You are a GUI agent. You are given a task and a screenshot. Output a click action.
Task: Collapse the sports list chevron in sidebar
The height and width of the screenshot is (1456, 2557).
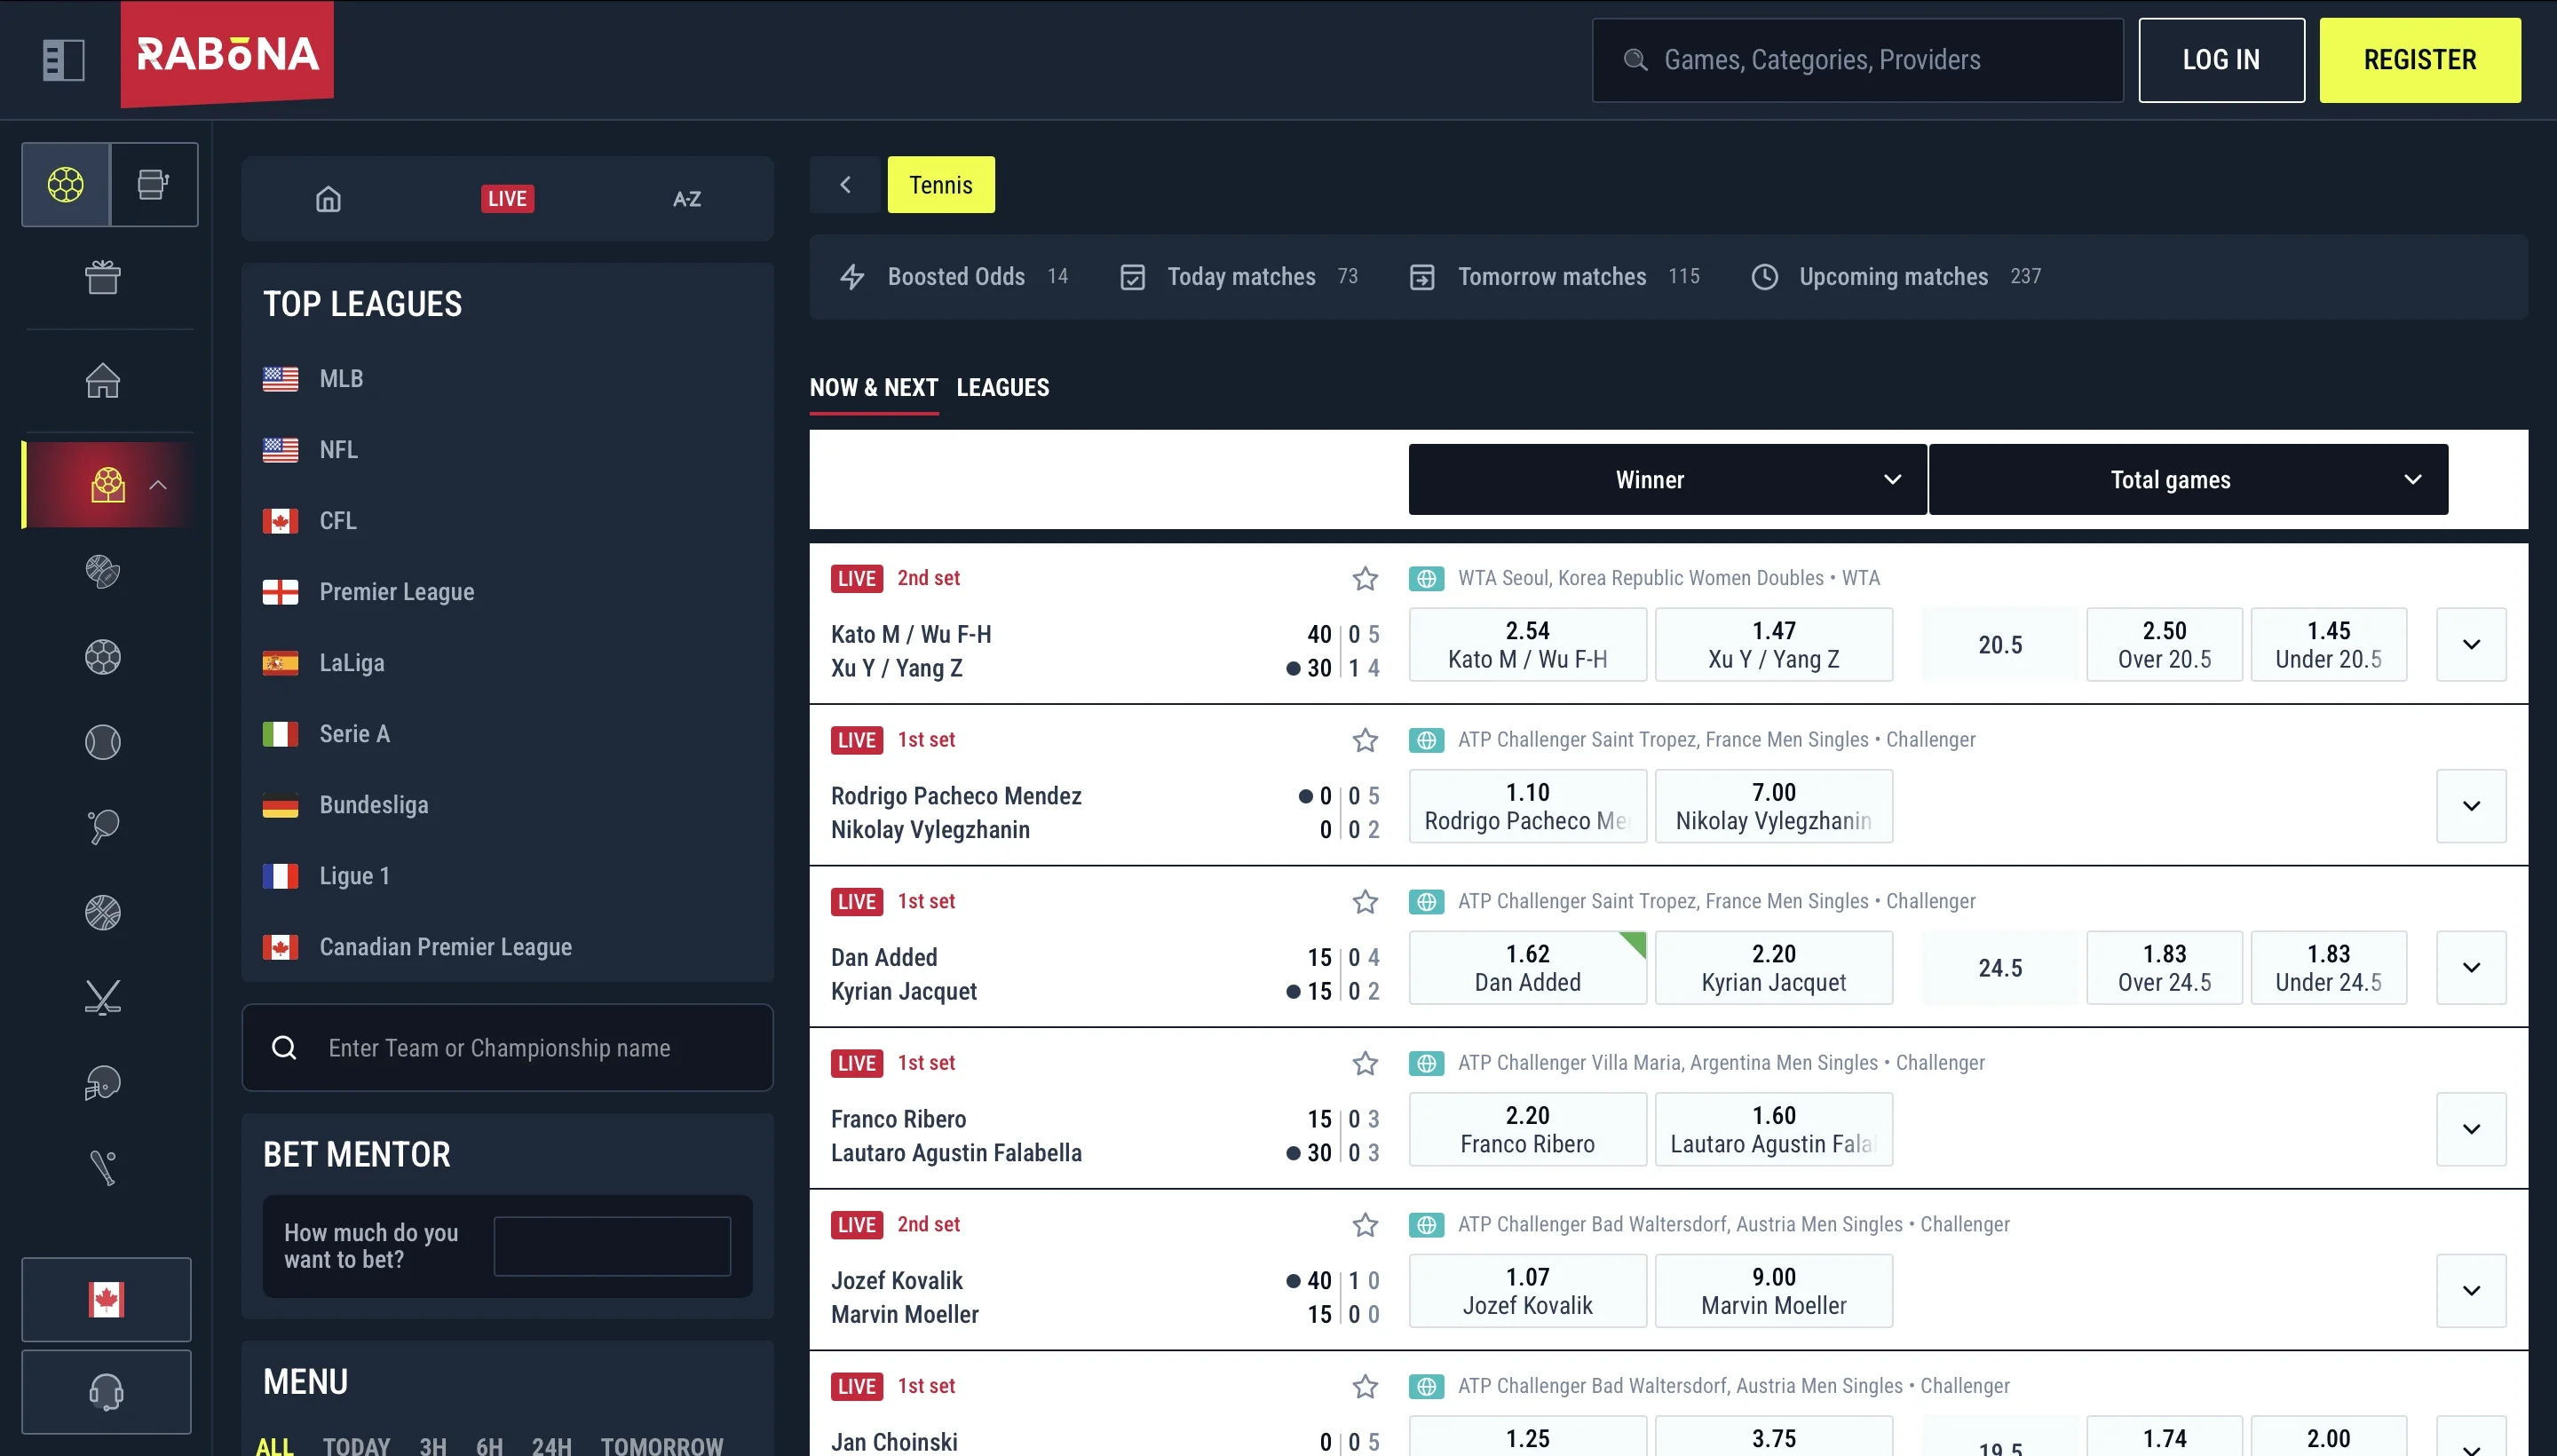click(x=158, y=485)
